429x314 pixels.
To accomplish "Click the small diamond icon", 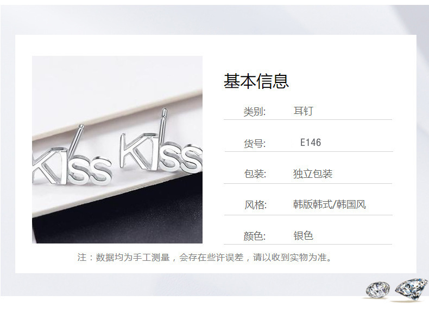I will tap(378, 290).
